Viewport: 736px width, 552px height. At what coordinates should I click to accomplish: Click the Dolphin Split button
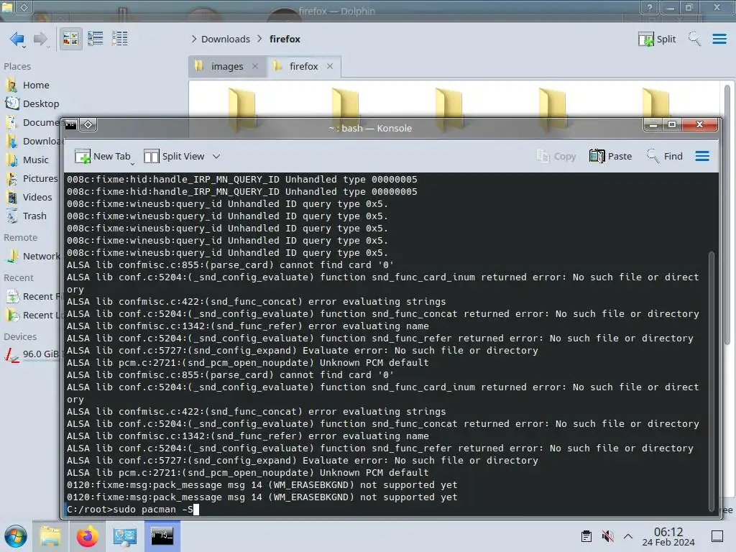click(x=657, y=39)
